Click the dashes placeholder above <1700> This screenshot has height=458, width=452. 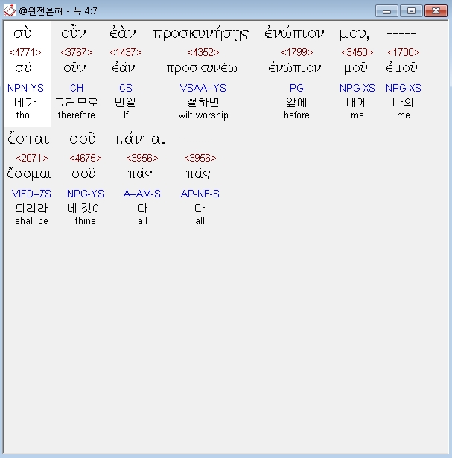point(401,33)
